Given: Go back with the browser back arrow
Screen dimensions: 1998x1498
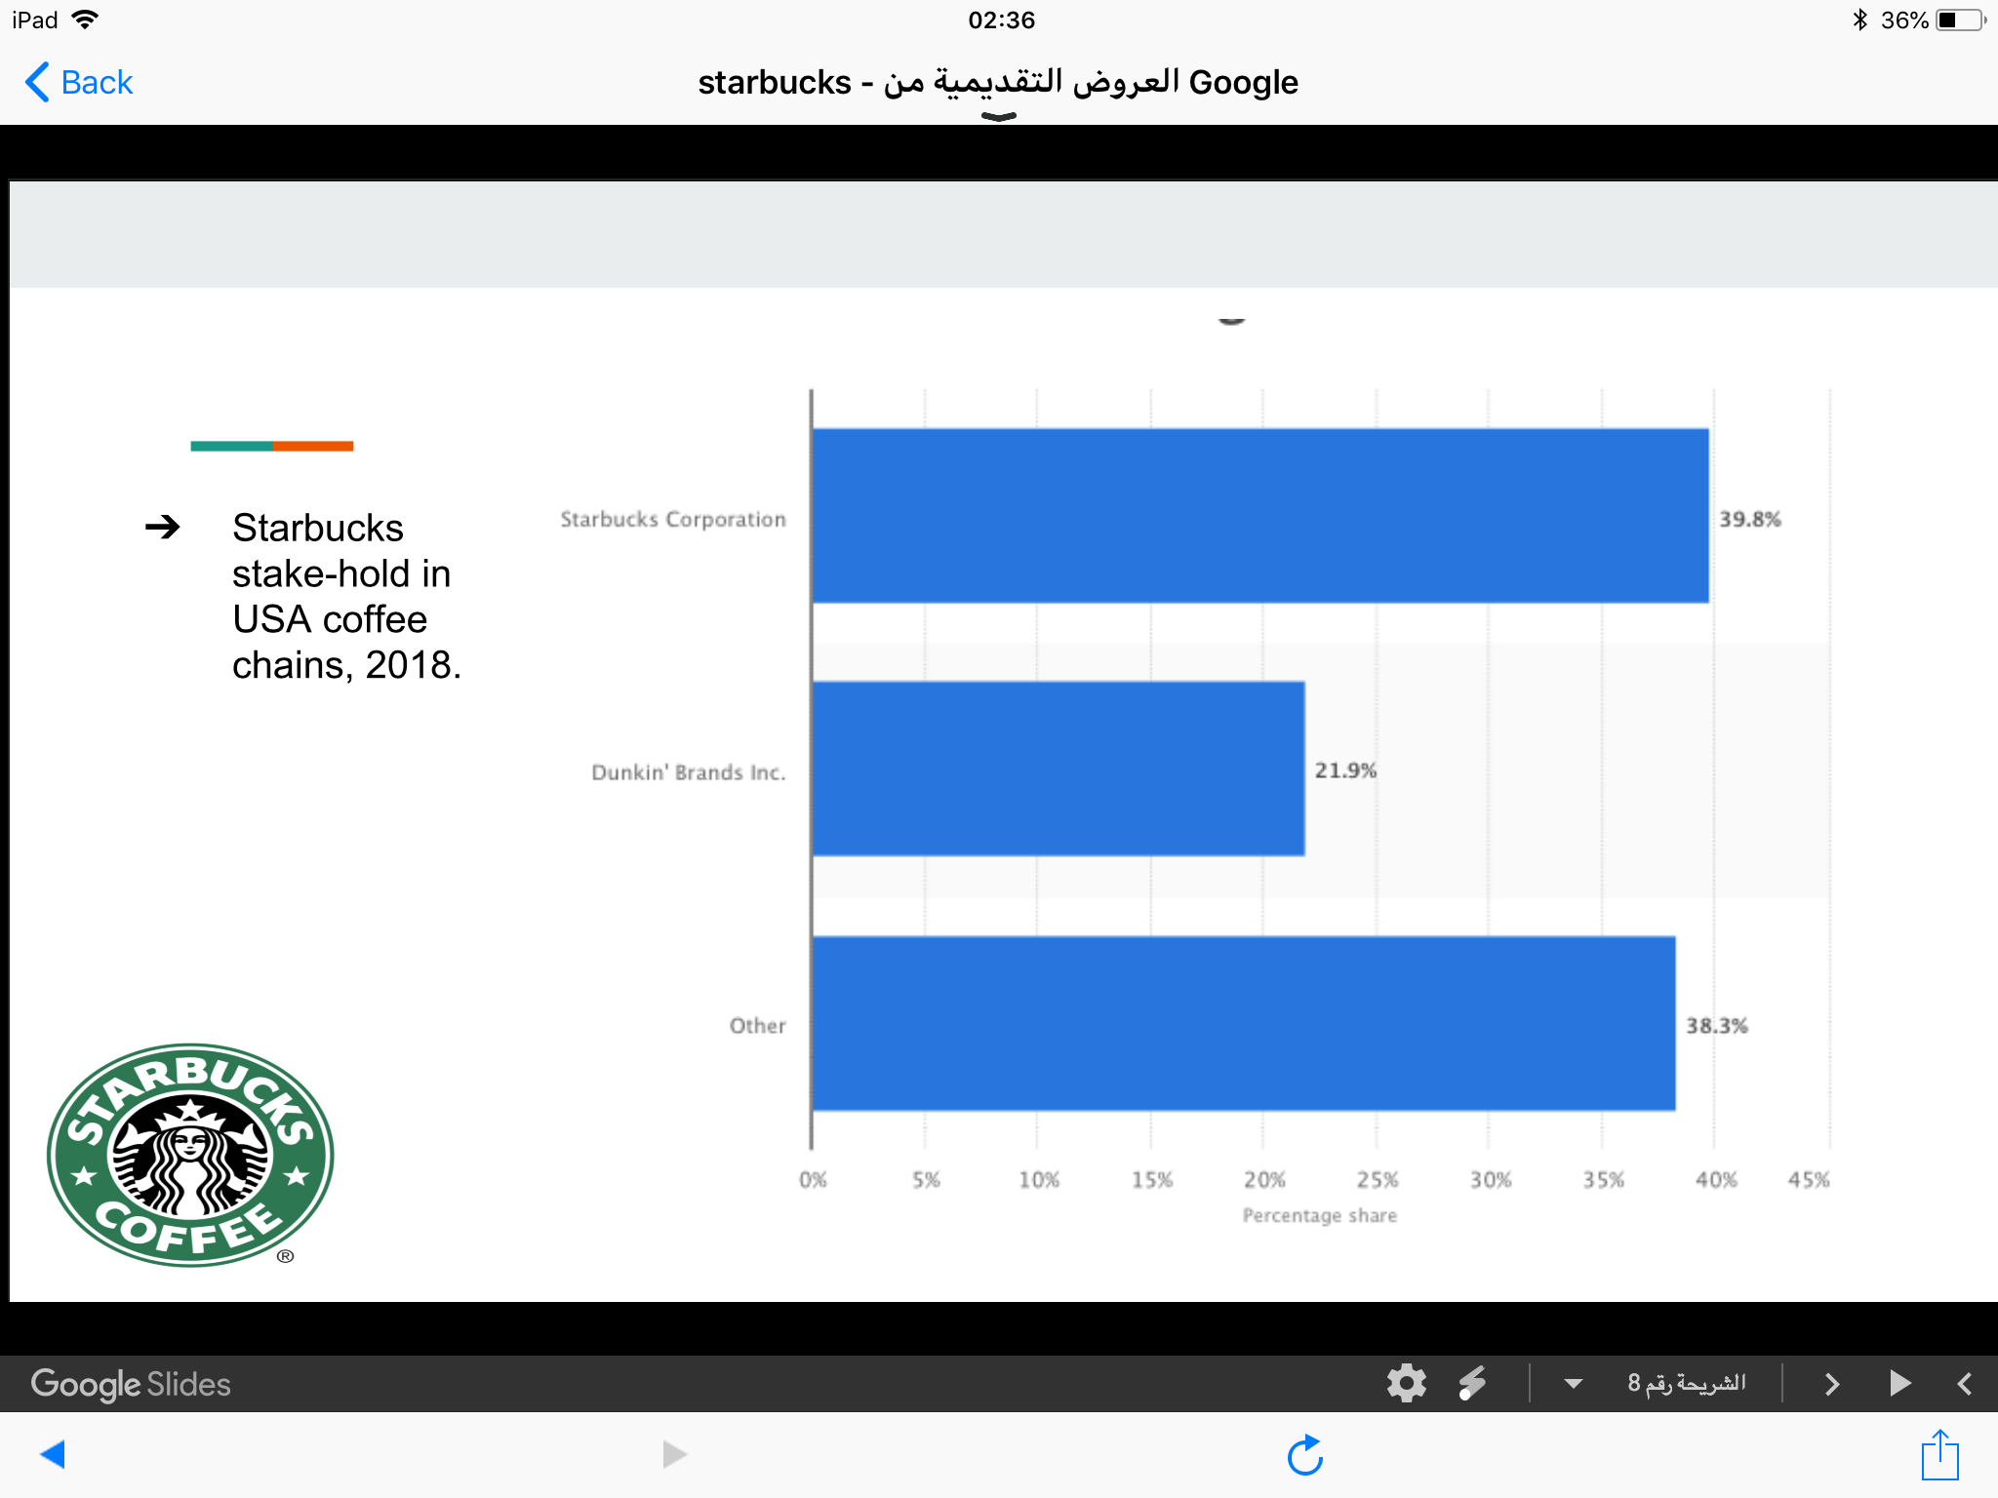Looking at the screenshot, I should tap(53, 1454).
